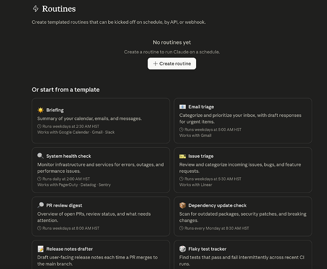Click the dice icon on Flaky test tracker

click(x=183, y=249)
